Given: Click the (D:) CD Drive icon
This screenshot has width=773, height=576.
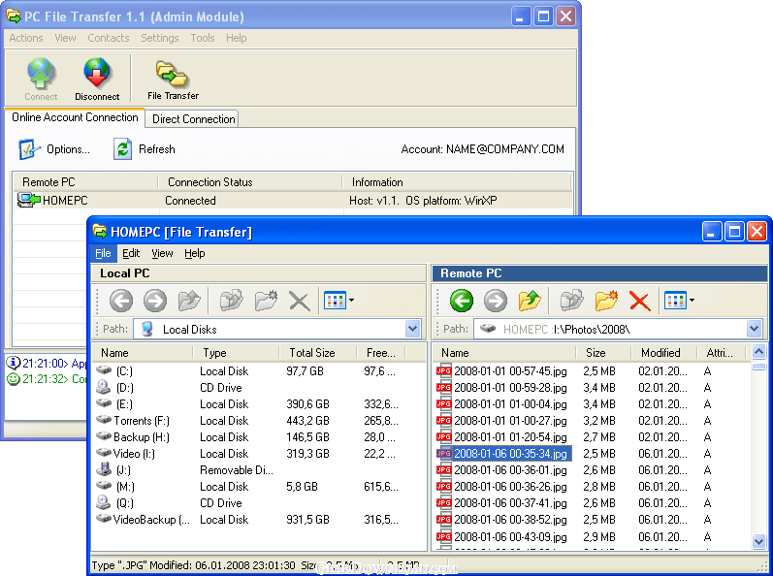Looking at the screenshot, I should tap(103, 387).
